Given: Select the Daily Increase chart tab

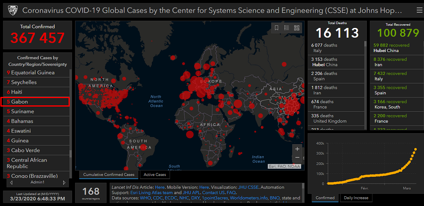Looking at the screenshot, I should (356, 198).
